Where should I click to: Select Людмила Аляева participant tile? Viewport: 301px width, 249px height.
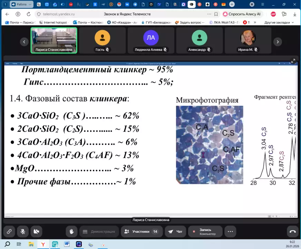tap(151, 40)
